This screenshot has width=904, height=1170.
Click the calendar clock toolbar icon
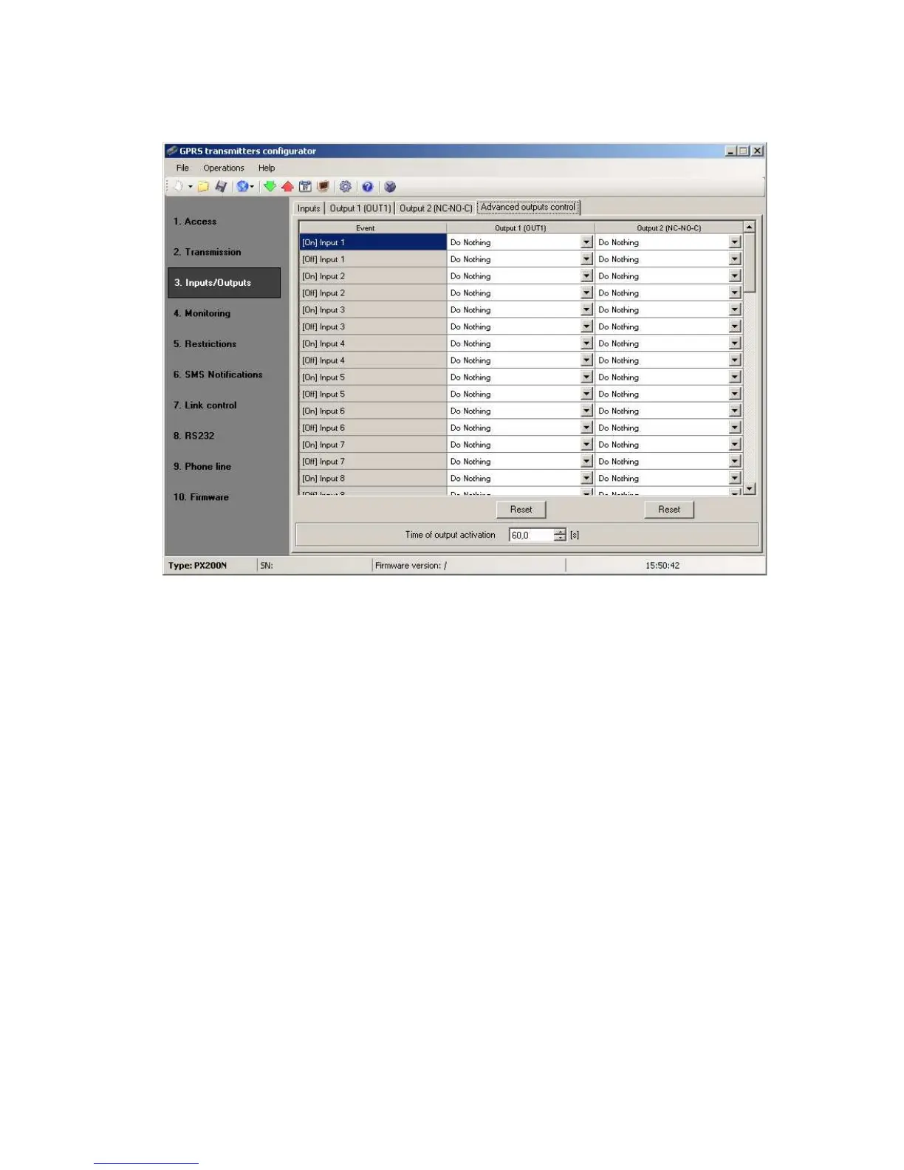click(305, 187)
